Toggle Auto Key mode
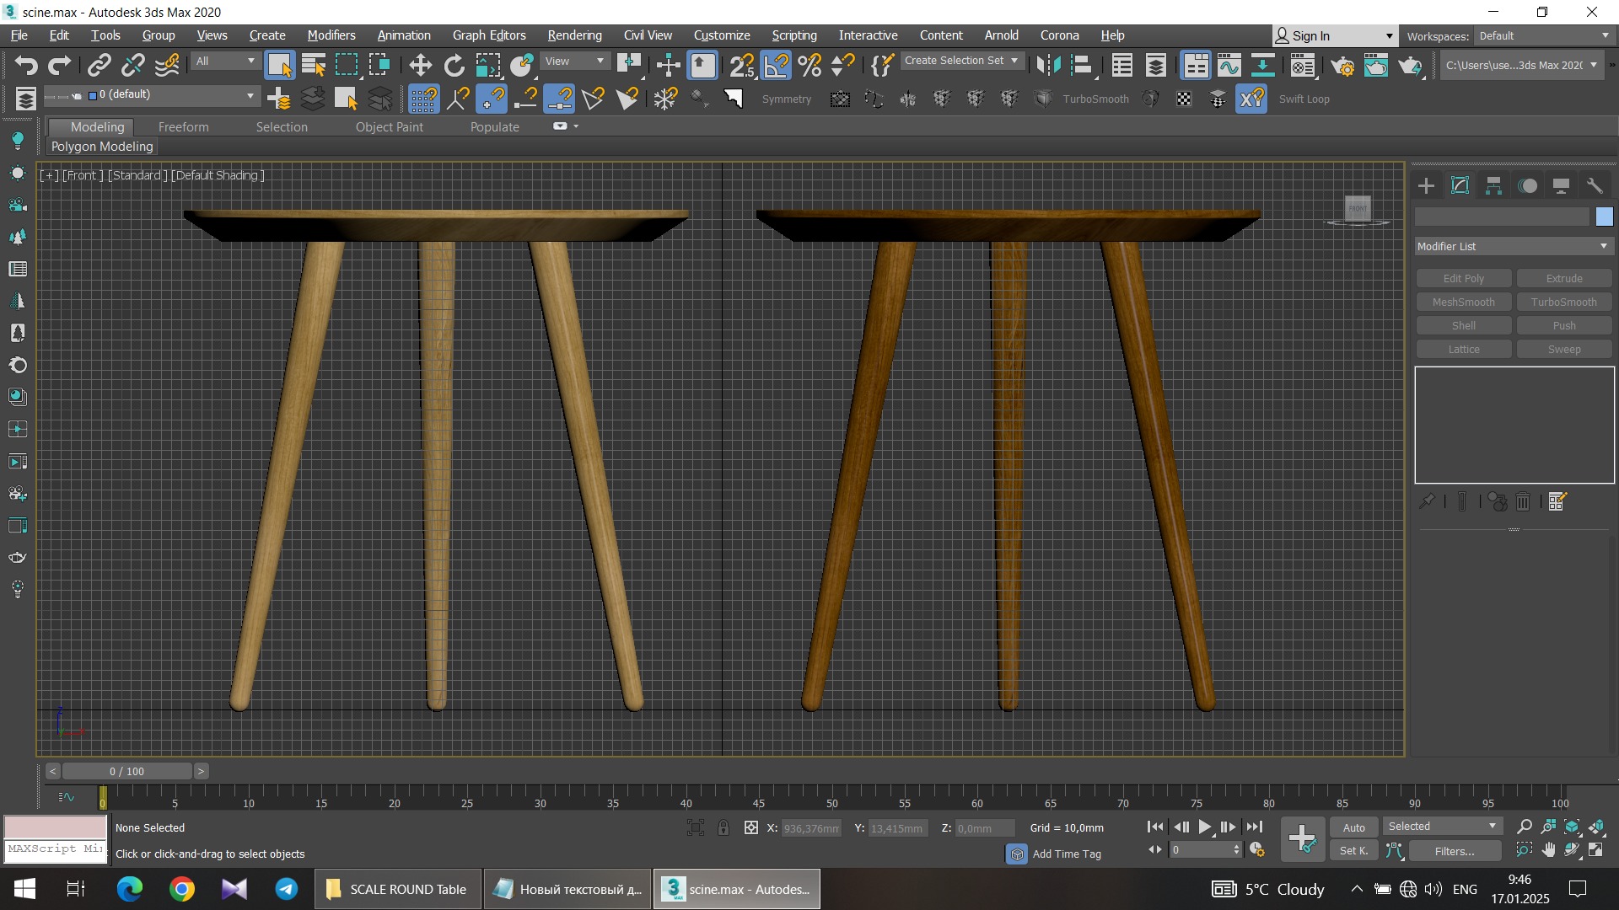Image resolution: width=1619 pixels, height=910 pixels. point(1354,827)
